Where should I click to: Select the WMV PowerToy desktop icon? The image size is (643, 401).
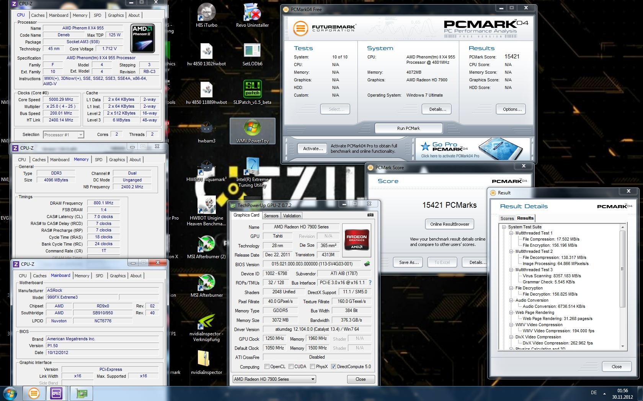pyautogui.click(x=252, y=131)
